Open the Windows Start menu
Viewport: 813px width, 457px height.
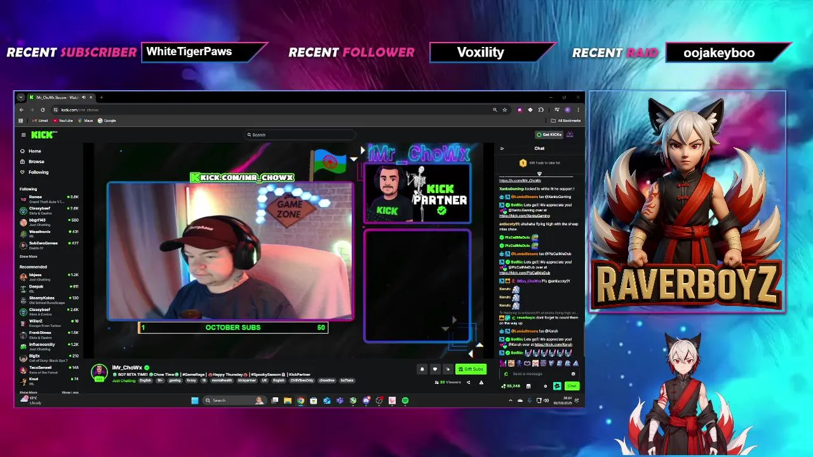tap(194, 401)
